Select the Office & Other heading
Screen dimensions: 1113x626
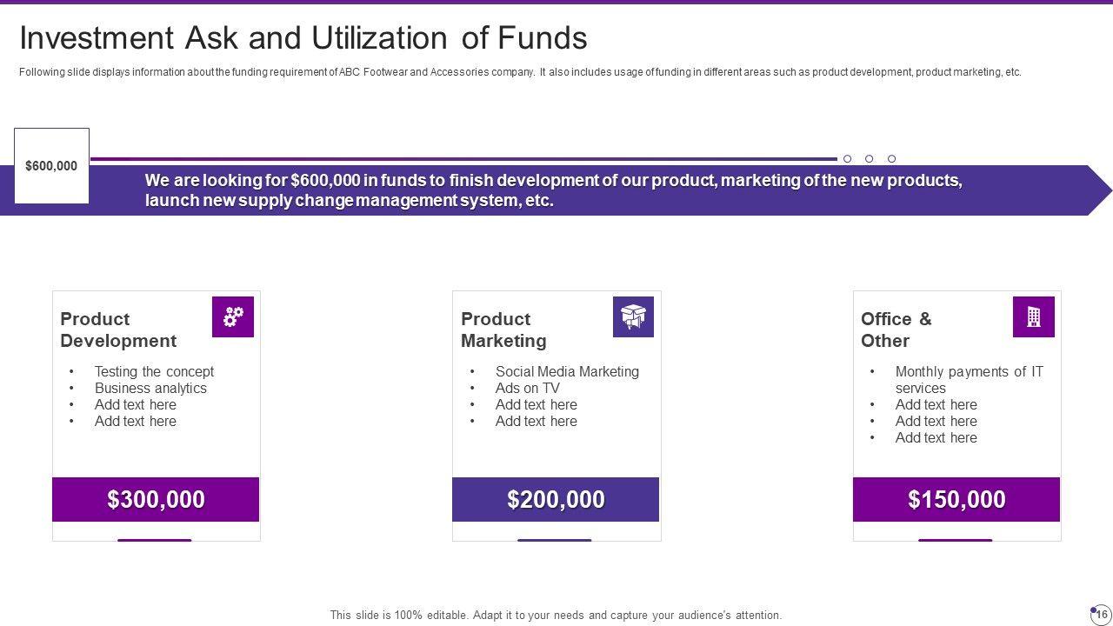coord(896,330)
